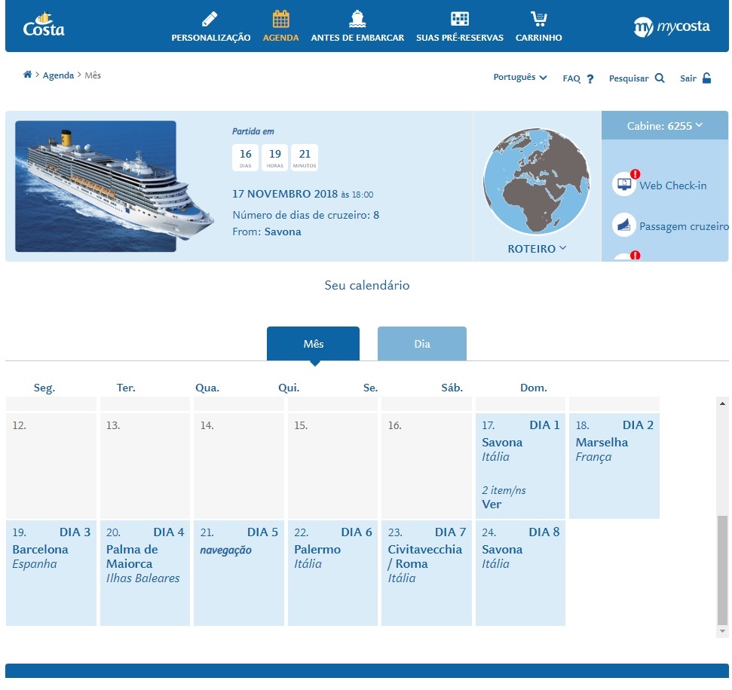This screenshot has height=690, width=732.
Task: Open Personalização pencil icon
Action: (210, 19)
